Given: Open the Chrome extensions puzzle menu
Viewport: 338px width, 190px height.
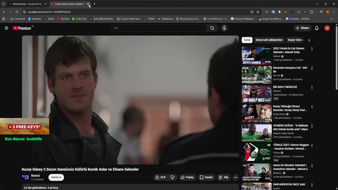Looking at the screenshot, I should coord(312,12).
